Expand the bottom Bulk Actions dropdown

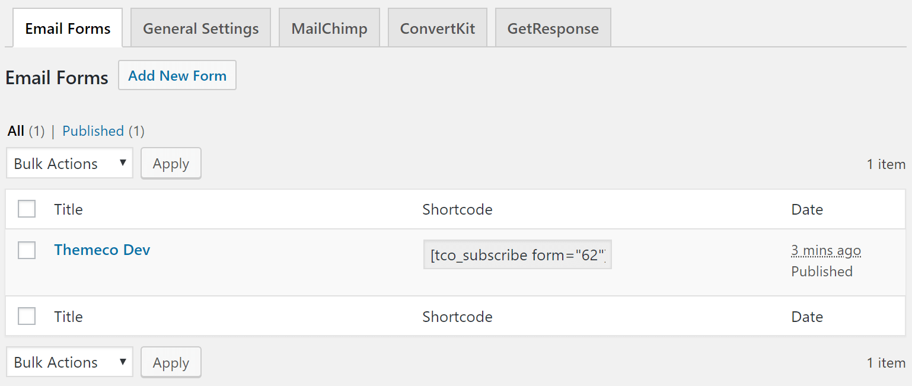click(x=69, y=362)
